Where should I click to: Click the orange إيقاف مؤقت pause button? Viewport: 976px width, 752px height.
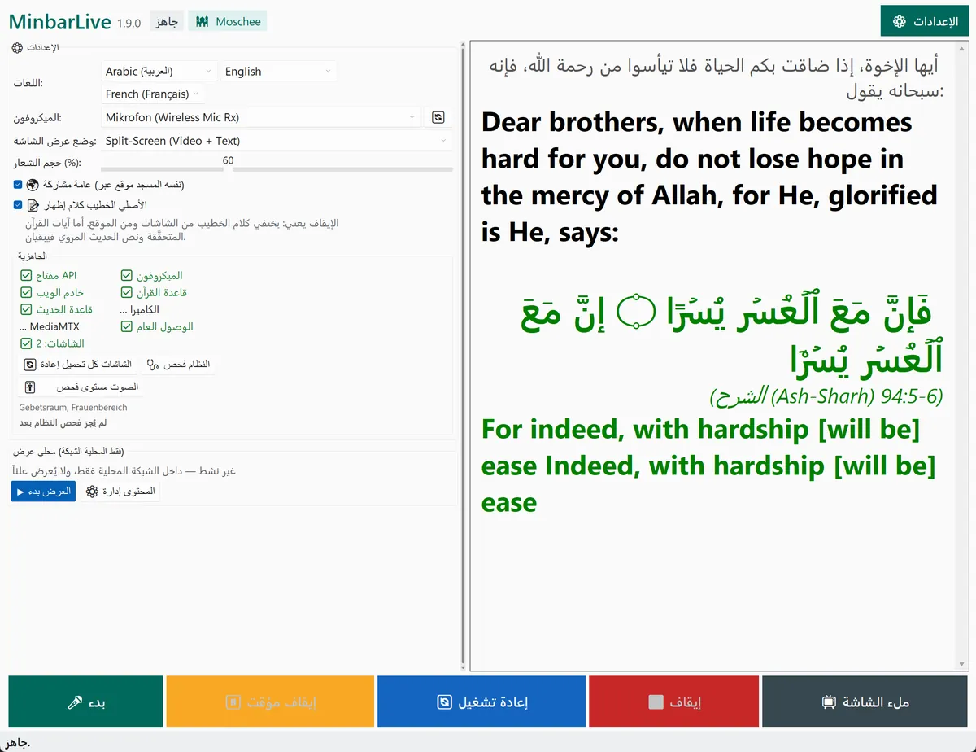(270, 702)
